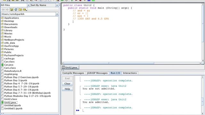Select Python Day 3.ipynb file
This screenshot has width=205, height=115.
[x=16, y=80]
